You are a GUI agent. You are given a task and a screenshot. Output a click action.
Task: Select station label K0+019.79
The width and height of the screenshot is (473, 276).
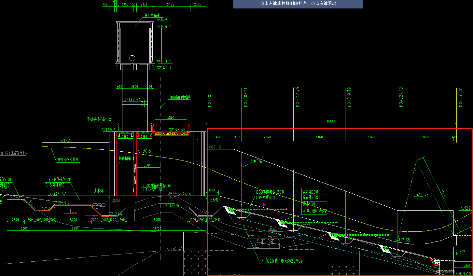click(349, 97)
